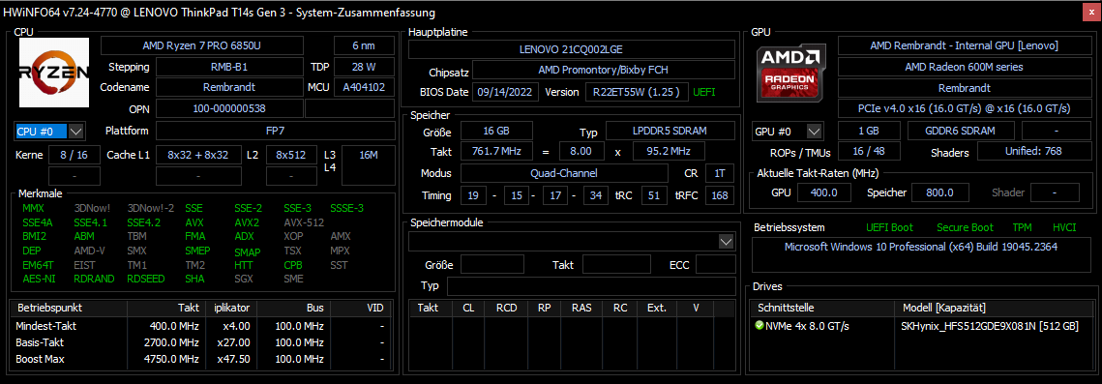Click the Quad-Channel memory mode field

pos(564,173)
